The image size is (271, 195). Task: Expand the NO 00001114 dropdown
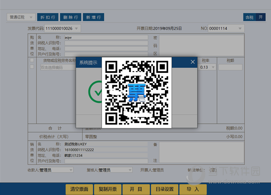pyautogui.click(x=240, y=28)
